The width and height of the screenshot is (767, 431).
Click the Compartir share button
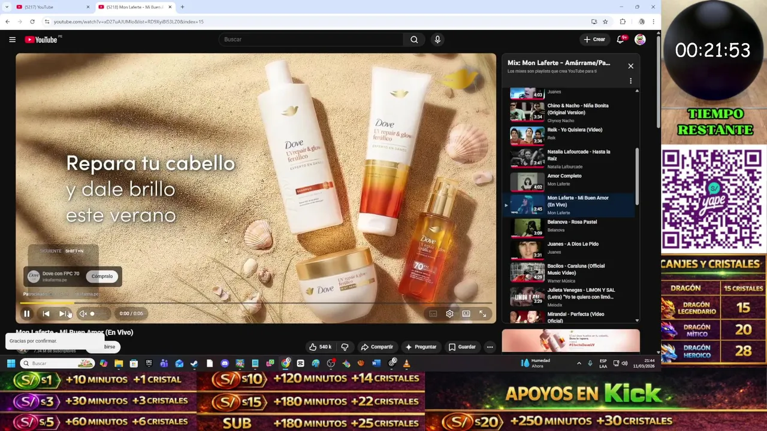(377, 347)
